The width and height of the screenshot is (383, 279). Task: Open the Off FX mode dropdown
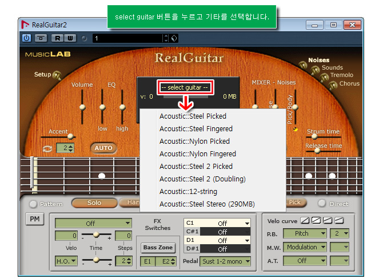pyautogui.click(x=93, y=223)
